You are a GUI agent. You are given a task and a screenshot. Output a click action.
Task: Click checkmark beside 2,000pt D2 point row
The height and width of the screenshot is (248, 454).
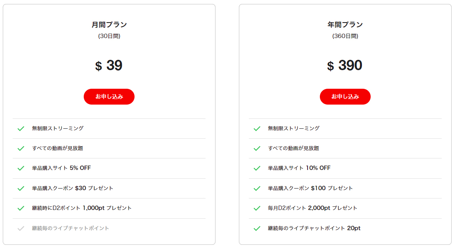[257, 208]
